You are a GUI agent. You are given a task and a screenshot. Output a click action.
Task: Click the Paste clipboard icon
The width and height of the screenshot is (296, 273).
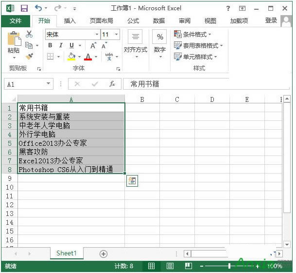pos(14,43)
